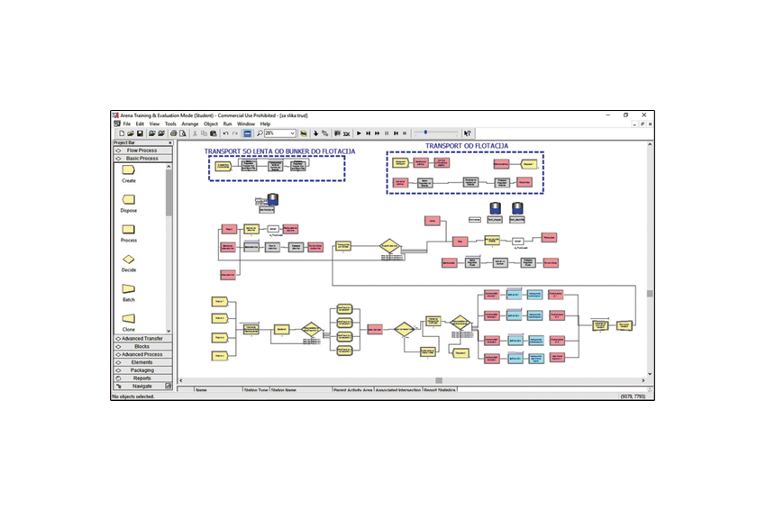Select the Clone module icon
The image size is (766, 511).
coord(129,318)
